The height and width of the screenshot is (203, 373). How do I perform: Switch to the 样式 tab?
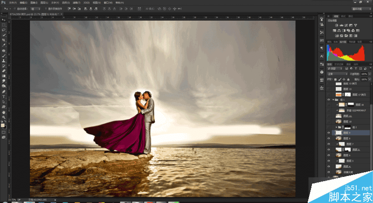click(x=343, y=16)
